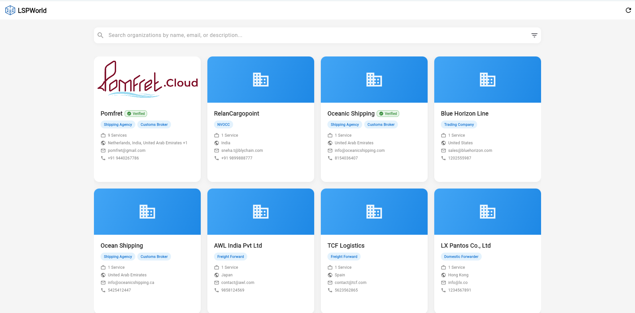Click the email icon on Pomfret's card
Screen dimensions: 635x313
click(103, 150)
